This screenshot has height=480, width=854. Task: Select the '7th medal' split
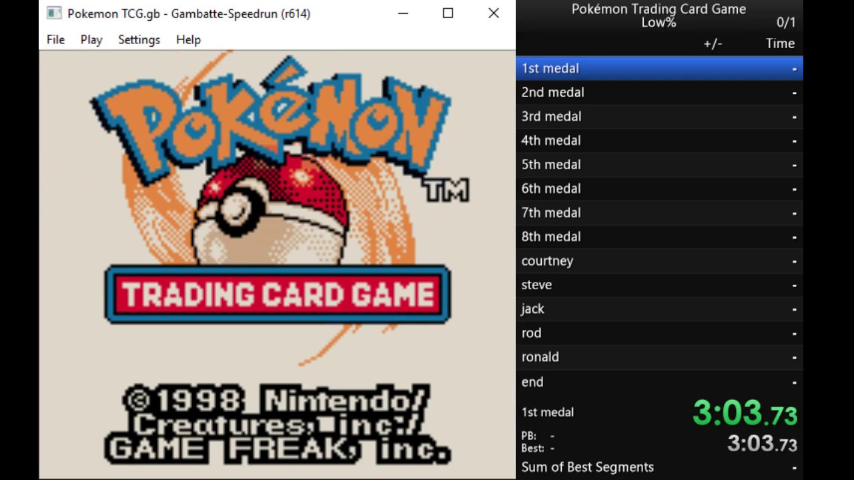click(x=659, y=212)
